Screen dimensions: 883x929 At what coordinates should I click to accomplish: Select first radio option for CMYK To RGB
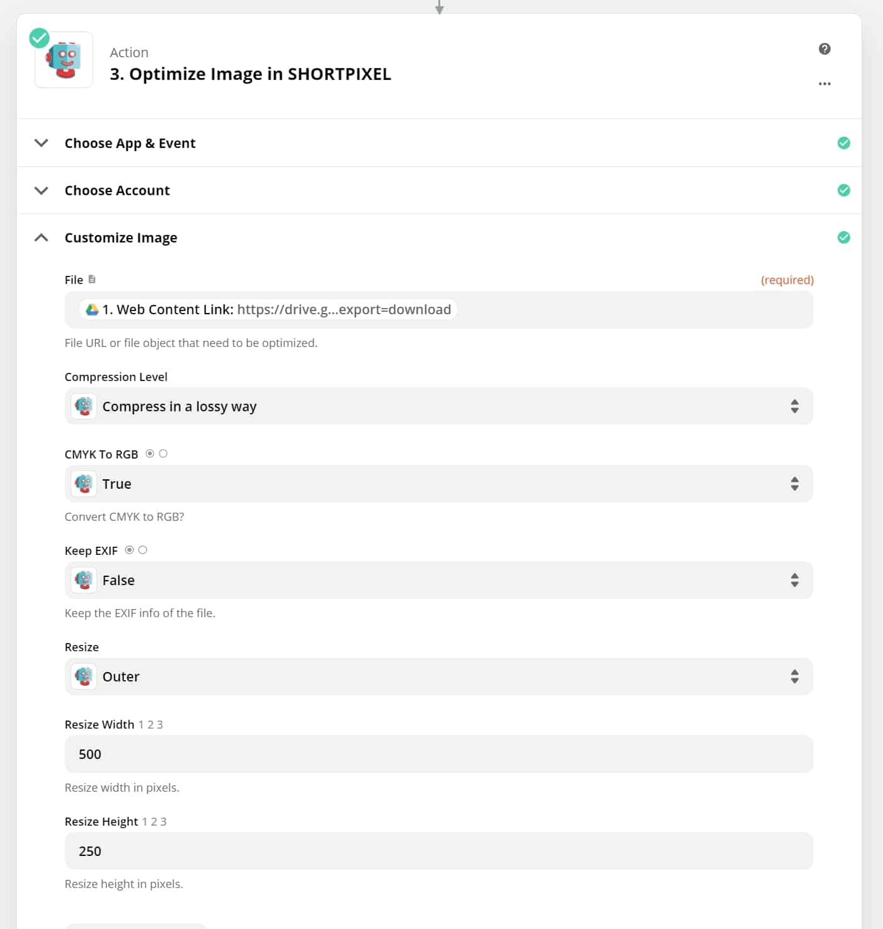point(150,453)
